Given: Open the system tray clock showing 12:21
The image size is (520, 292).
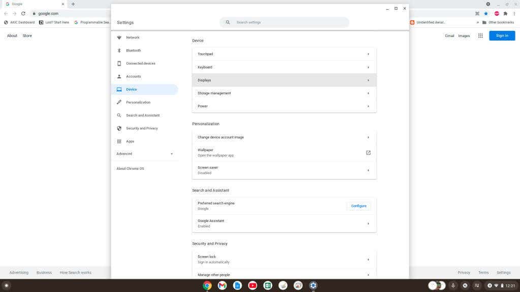Looking at the screenshot, I should point(510,285).
